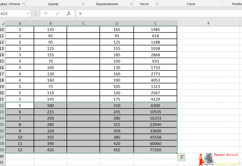Open the Шрифт group dialog launcher
The image size is (242, 166).
coord(83,4)
